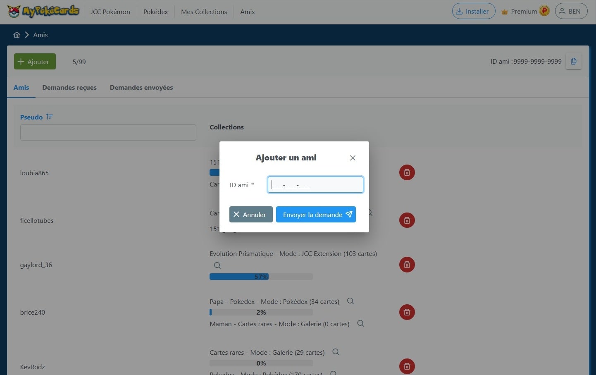Remove gaylord_36 using red trash button
Viewport: 596px width, 375px height.
[x=407, y=265]
